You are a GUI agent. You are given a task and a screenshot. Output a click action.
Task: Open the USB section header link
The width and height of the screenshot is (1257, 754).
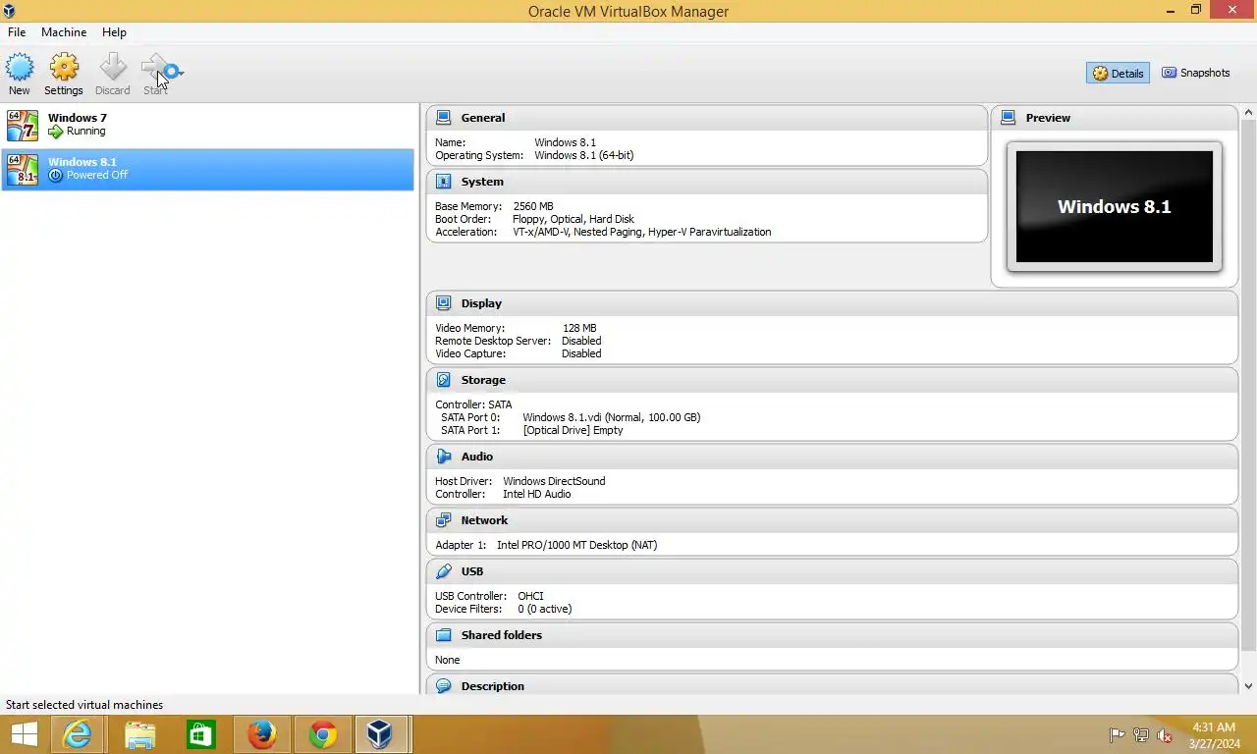click(472, 571)
